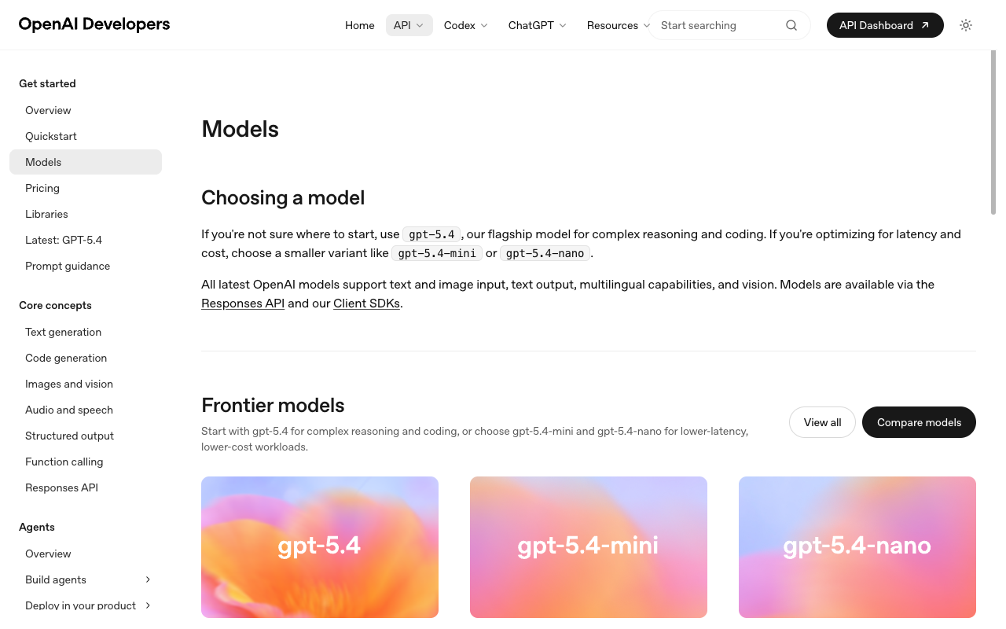
Task: Open the gpt-5.4-mini model card
Action: pyautogui.click(x=588, y=546)
